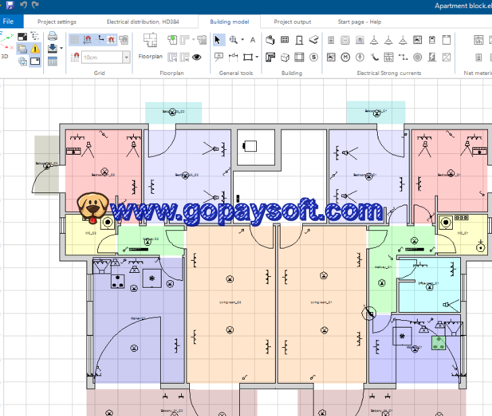Toggle floorplan visibility eye icon
Screen dimensions: 492x416
point(197,57)
